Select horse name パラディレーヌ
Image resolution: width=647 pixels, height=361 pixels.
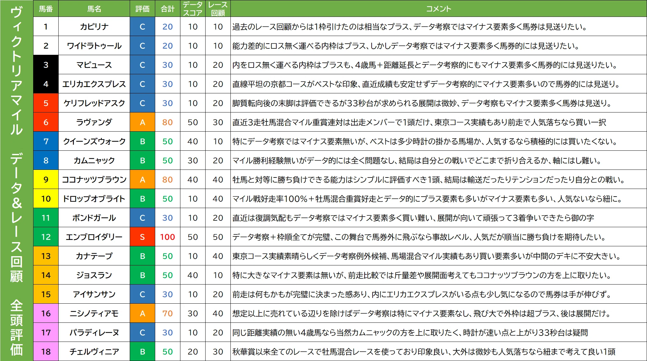coord(94,332)
